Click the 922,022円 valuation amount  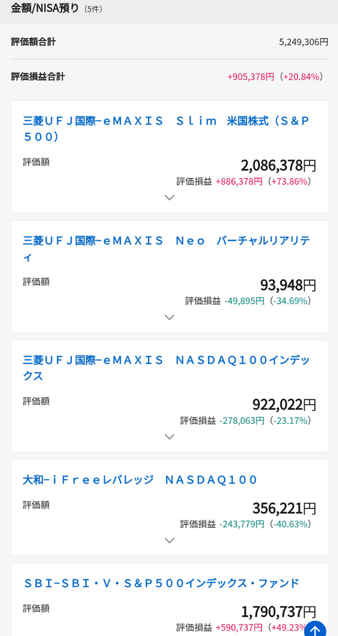coord(284,405)
